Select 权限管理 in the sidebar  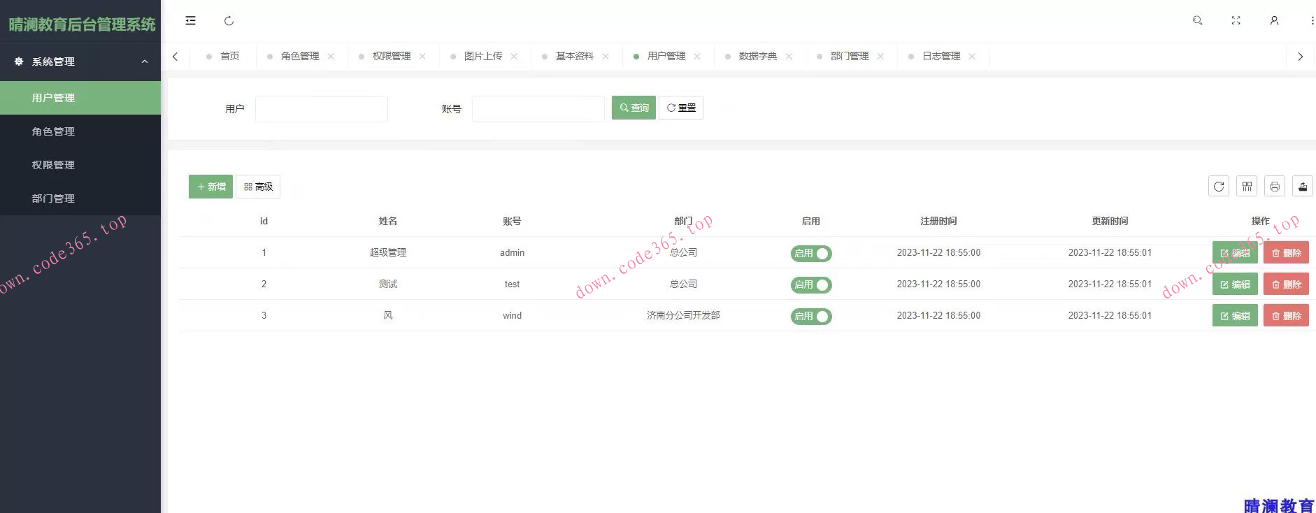(x=80, y=165)
